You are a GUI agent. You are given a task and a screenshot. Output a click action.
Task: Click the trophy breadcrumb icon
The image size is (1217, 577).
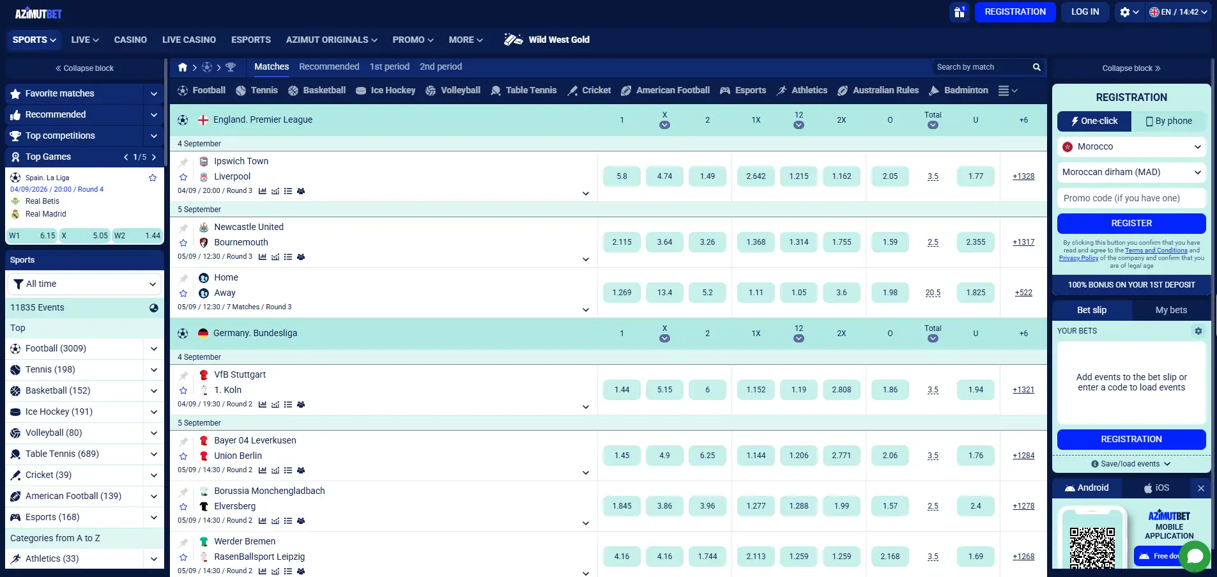coord(231,67)
